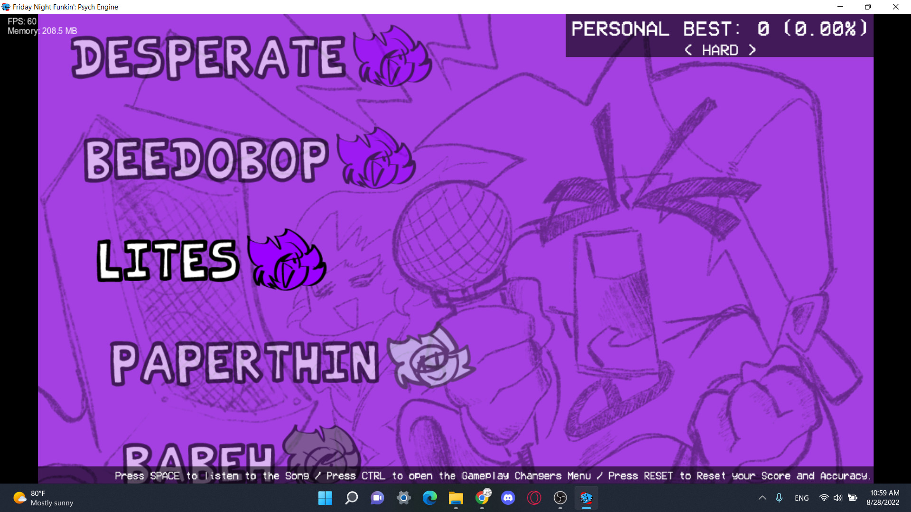Switch to previous difficulty with left arrow
The width and height of the screenshot is (911, 512).
[x=688, y=50]
